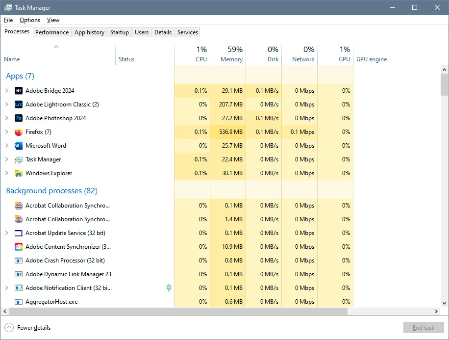Click the Windows Explorer folder icon
449x340 pixels.
(18, 173)
